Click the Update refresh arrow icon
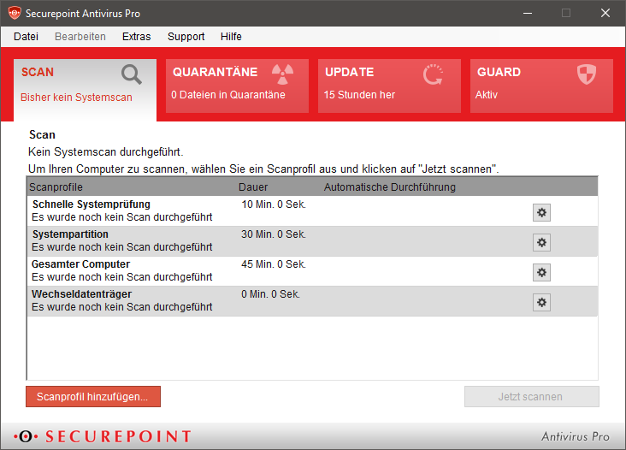 tap(434, 74)
